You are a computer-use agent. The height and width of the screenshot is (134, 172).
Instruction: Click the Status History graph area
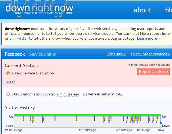(x=87, y=121)
